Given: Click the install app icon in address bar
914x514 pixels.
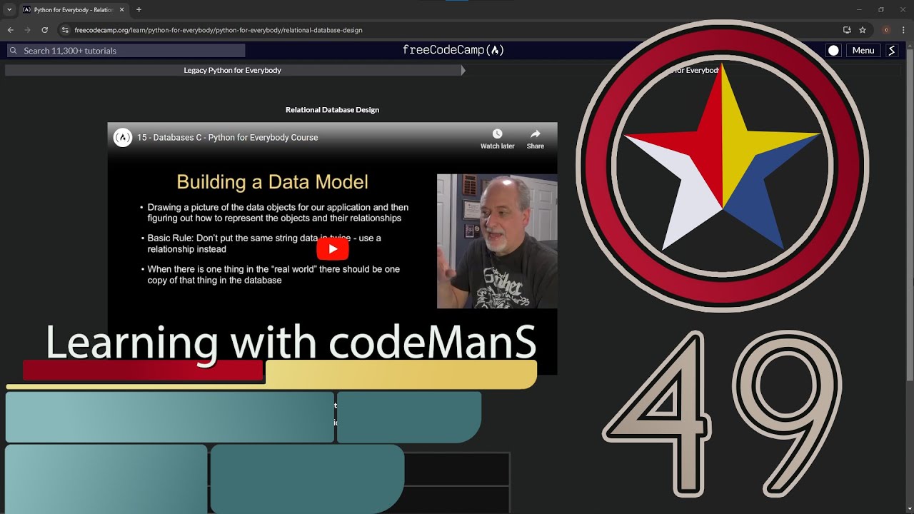Looking at the screenshot, I should [x=847, y=30].
